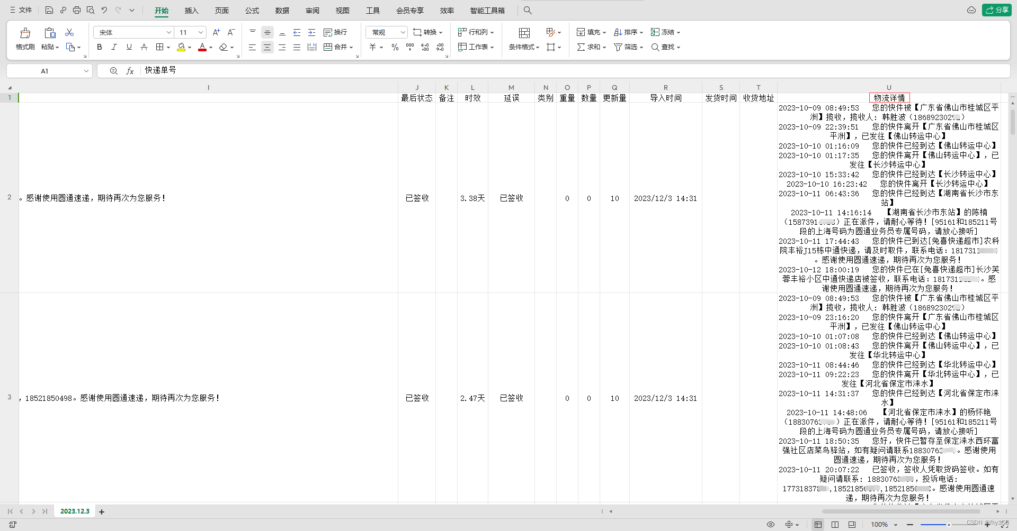Click the Freeze panes (冻结) button
Screen dimensions: 1017x531
[665, 32]
